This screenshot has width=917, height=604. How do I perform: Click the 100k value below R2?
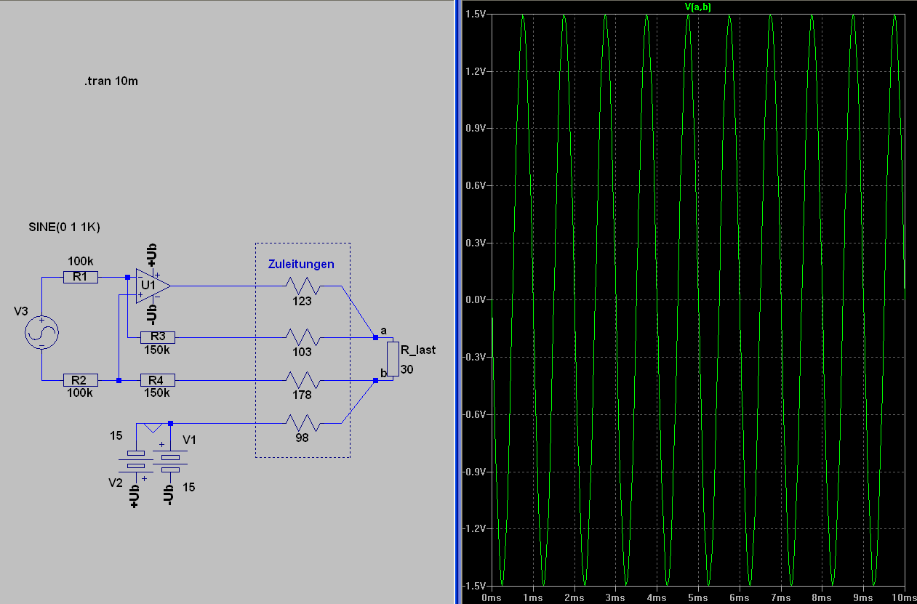(80, 392)
